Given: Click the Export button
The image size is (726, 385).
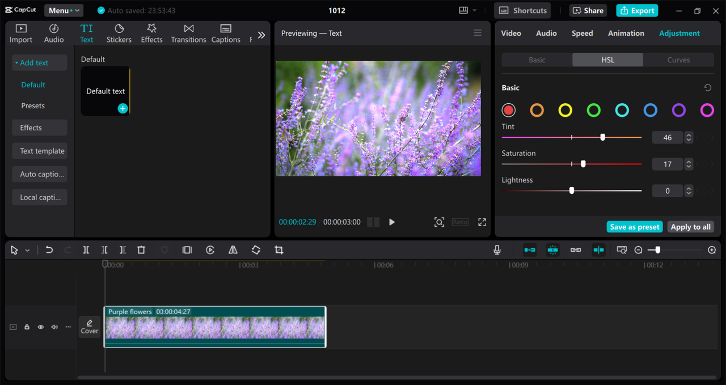Looking at the screenshot, I should click(637, 10).
